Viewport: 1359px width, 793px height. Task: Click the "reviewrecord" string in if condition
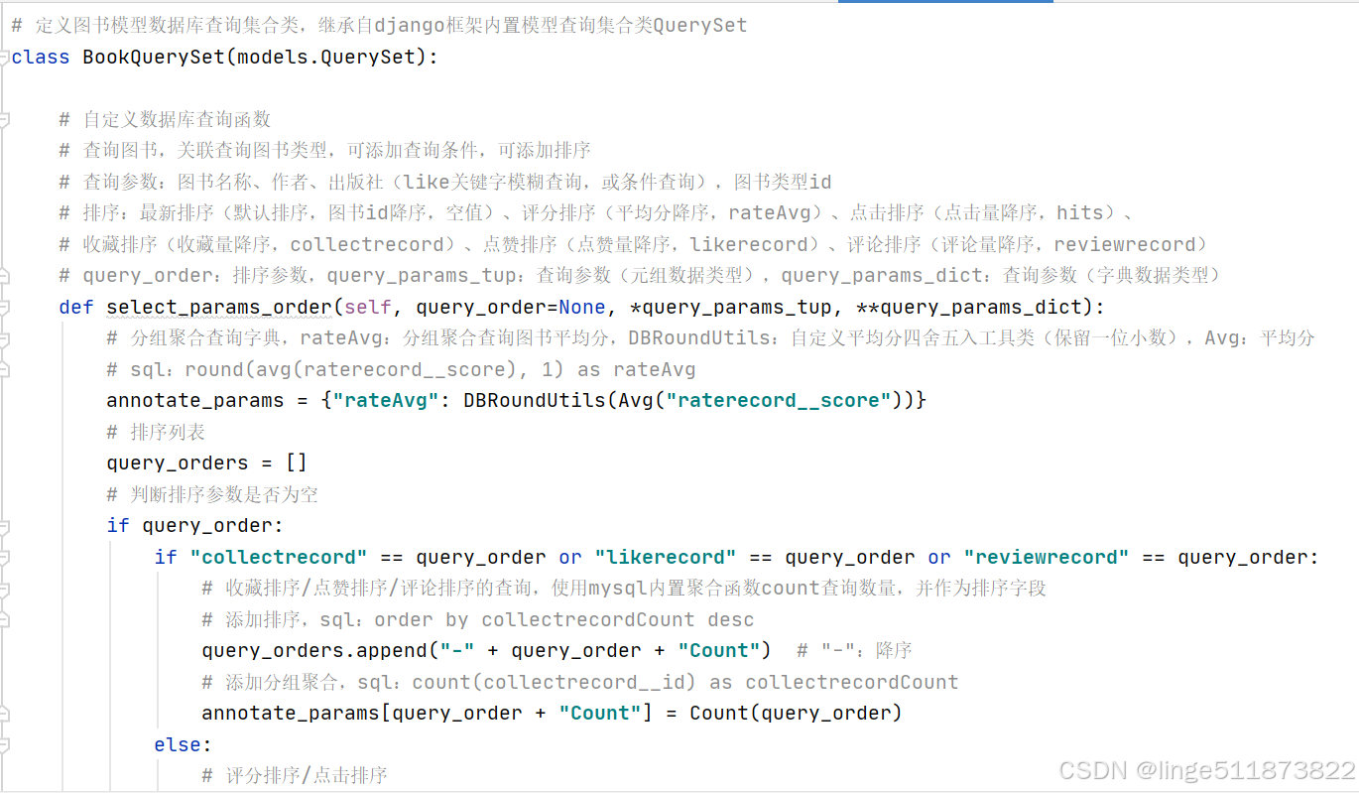[1047, 557]
